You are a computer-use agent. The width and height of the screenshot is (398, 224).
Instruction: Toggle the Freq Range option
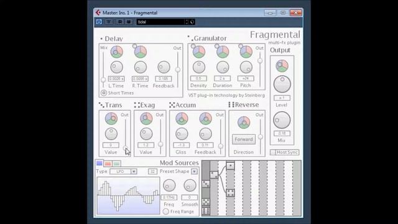coord(166,212)
